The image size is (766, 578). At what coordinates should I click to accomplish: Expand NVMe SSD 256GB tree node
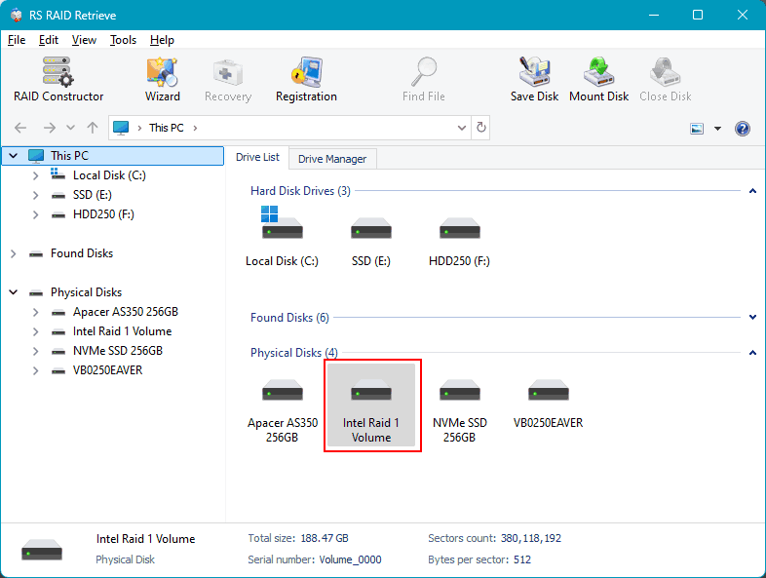click(x=35, y=351)
